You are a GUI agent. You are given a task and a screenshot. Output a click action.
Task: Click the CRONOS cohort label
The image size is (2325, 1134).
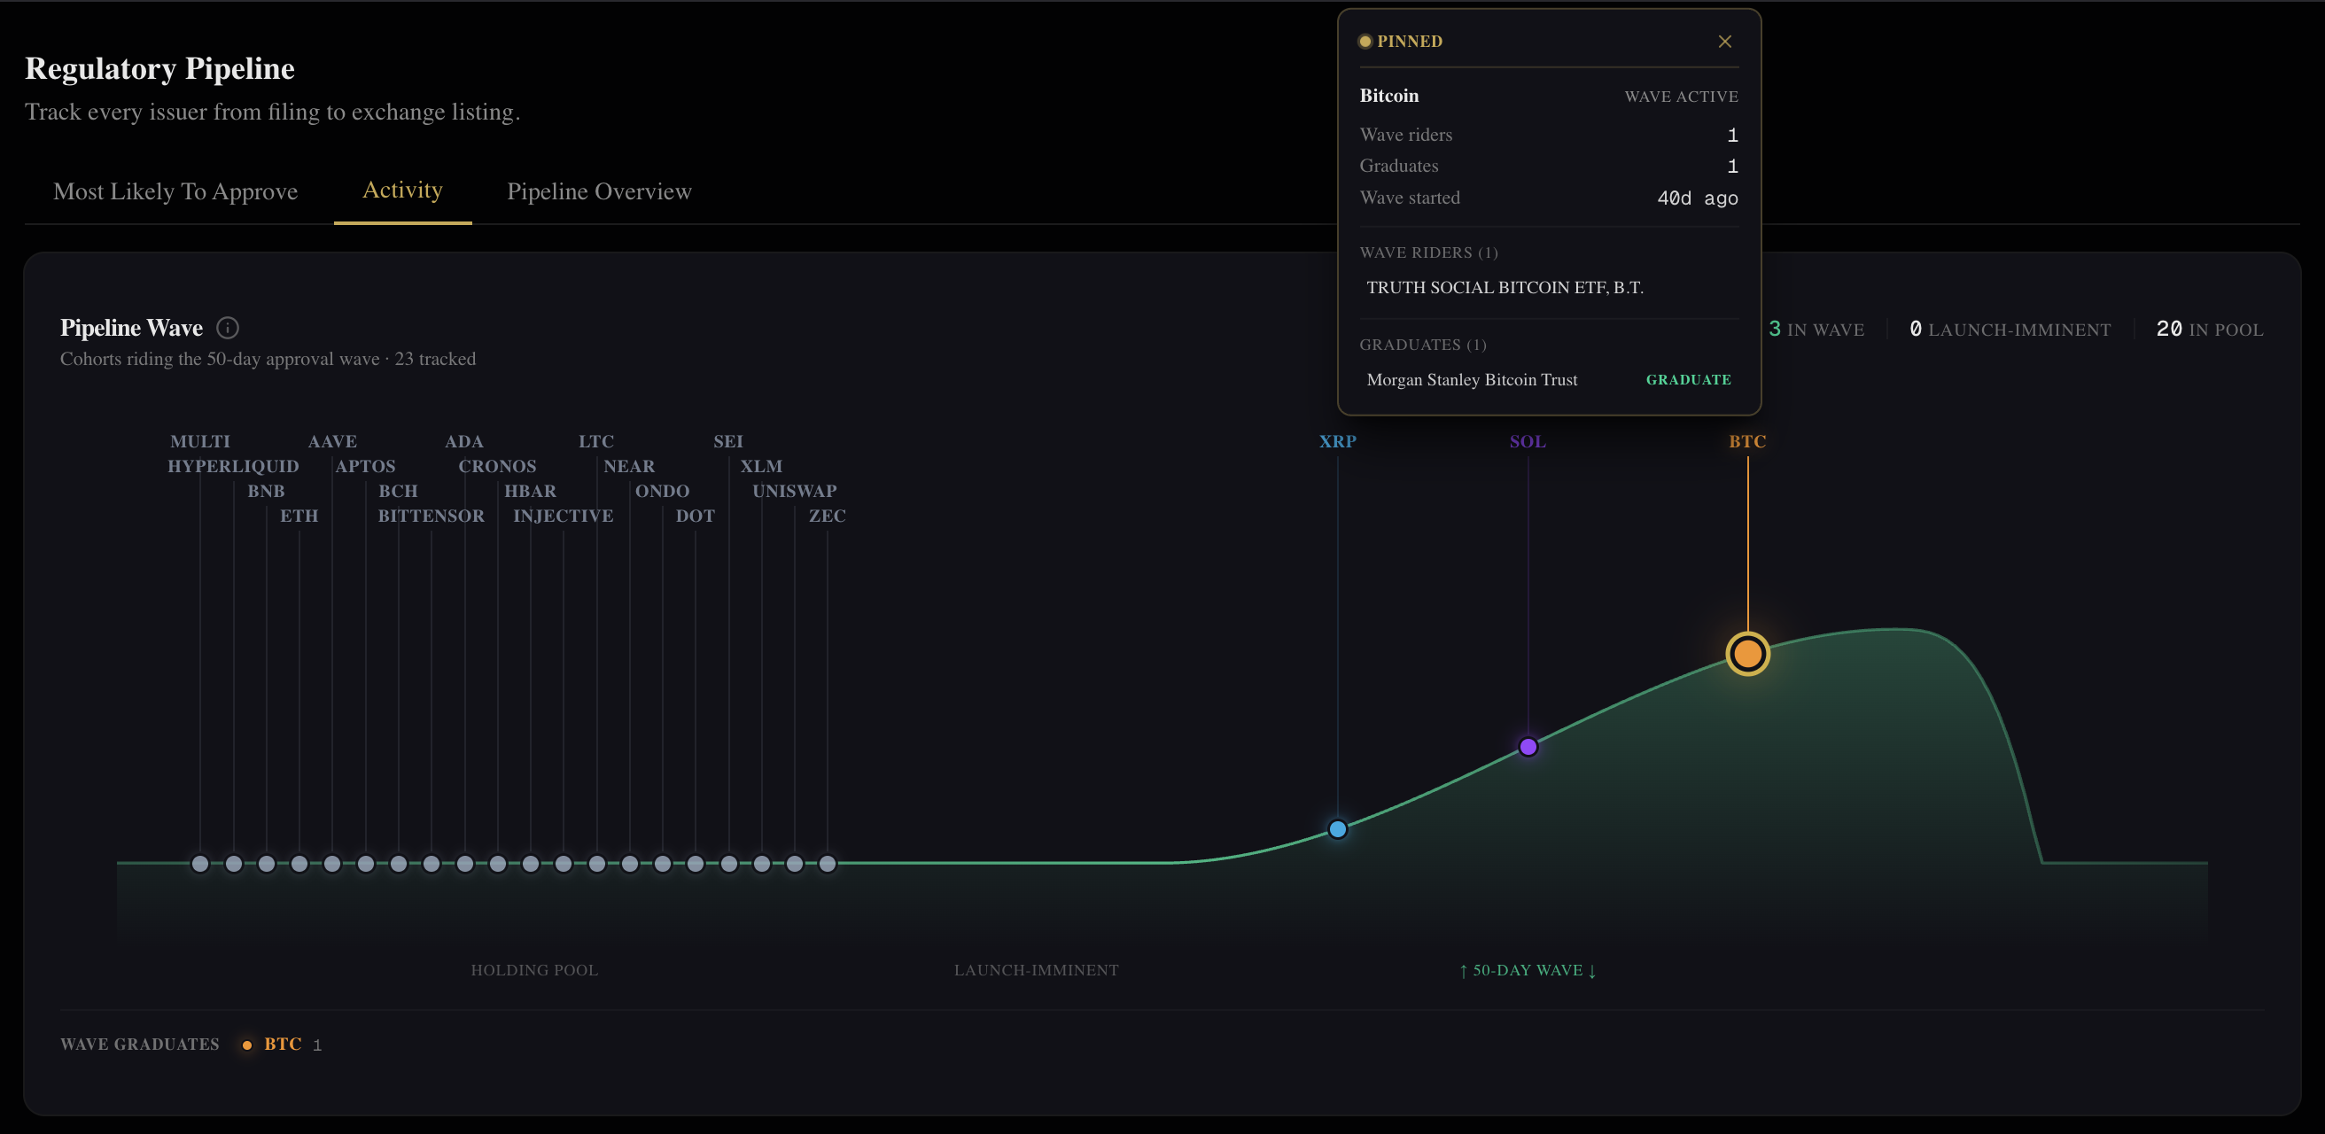pos(497,466)
